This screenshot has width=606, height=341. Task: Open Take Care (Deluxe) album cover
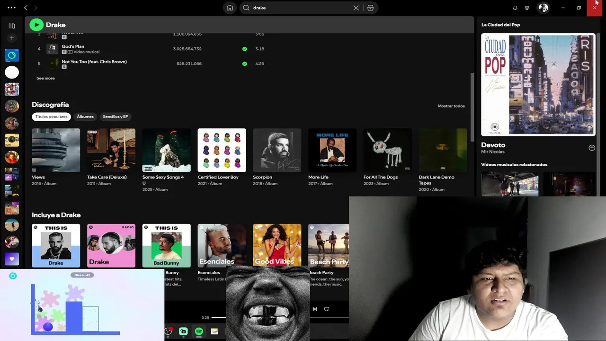111,150
